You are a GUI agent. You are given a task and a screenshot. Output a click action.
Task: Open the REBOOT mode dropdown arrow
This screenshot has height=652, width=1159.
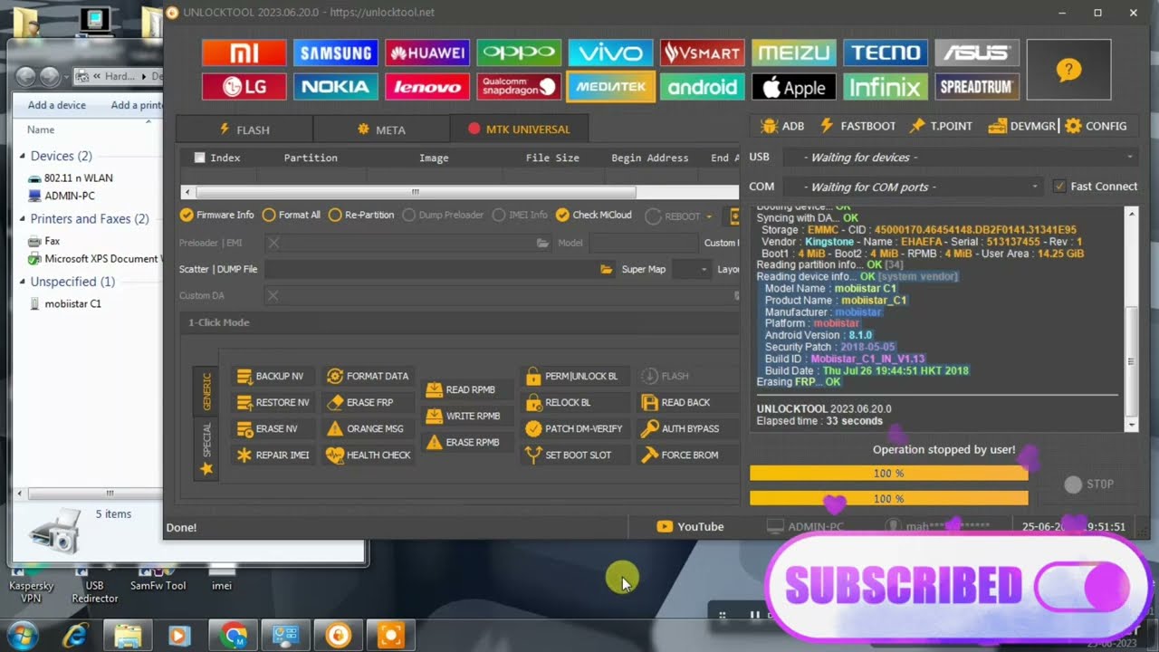pos(709,216)
